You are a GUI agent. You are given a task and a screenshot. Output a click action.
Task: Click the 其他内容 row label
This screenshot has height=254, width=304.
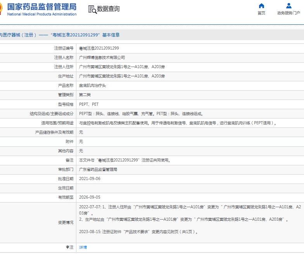click(66, 151)
